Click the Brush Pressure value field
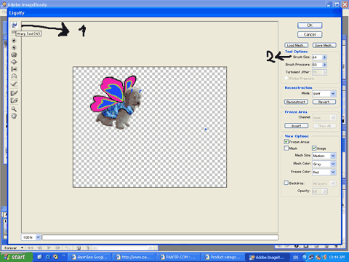349x262 pixels. (317, 65)
